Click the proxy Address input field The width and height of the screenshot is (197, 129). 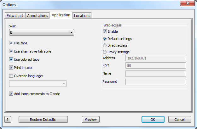pyautogui.click(x=155, y=58)
